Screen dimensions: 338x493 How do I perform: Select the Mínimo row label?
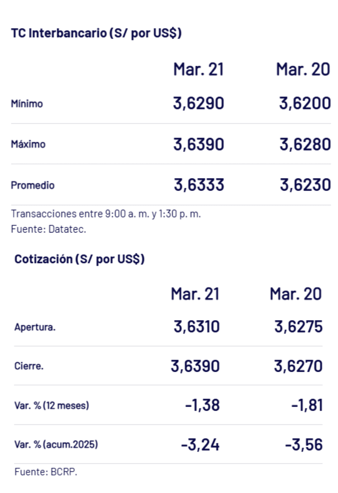27,104
